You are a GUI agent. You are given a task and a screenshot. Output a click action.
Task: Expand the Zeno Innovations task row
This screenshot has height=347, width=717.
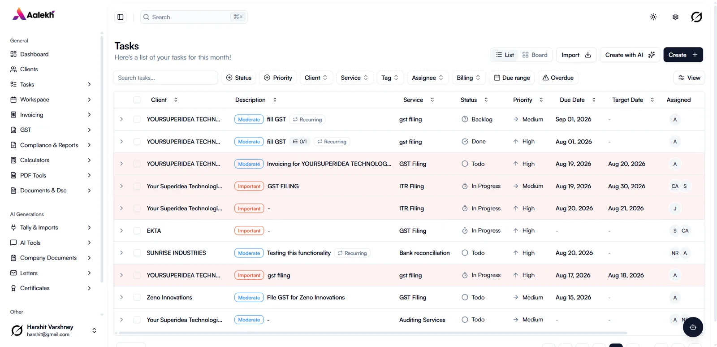tap(121, 297)
